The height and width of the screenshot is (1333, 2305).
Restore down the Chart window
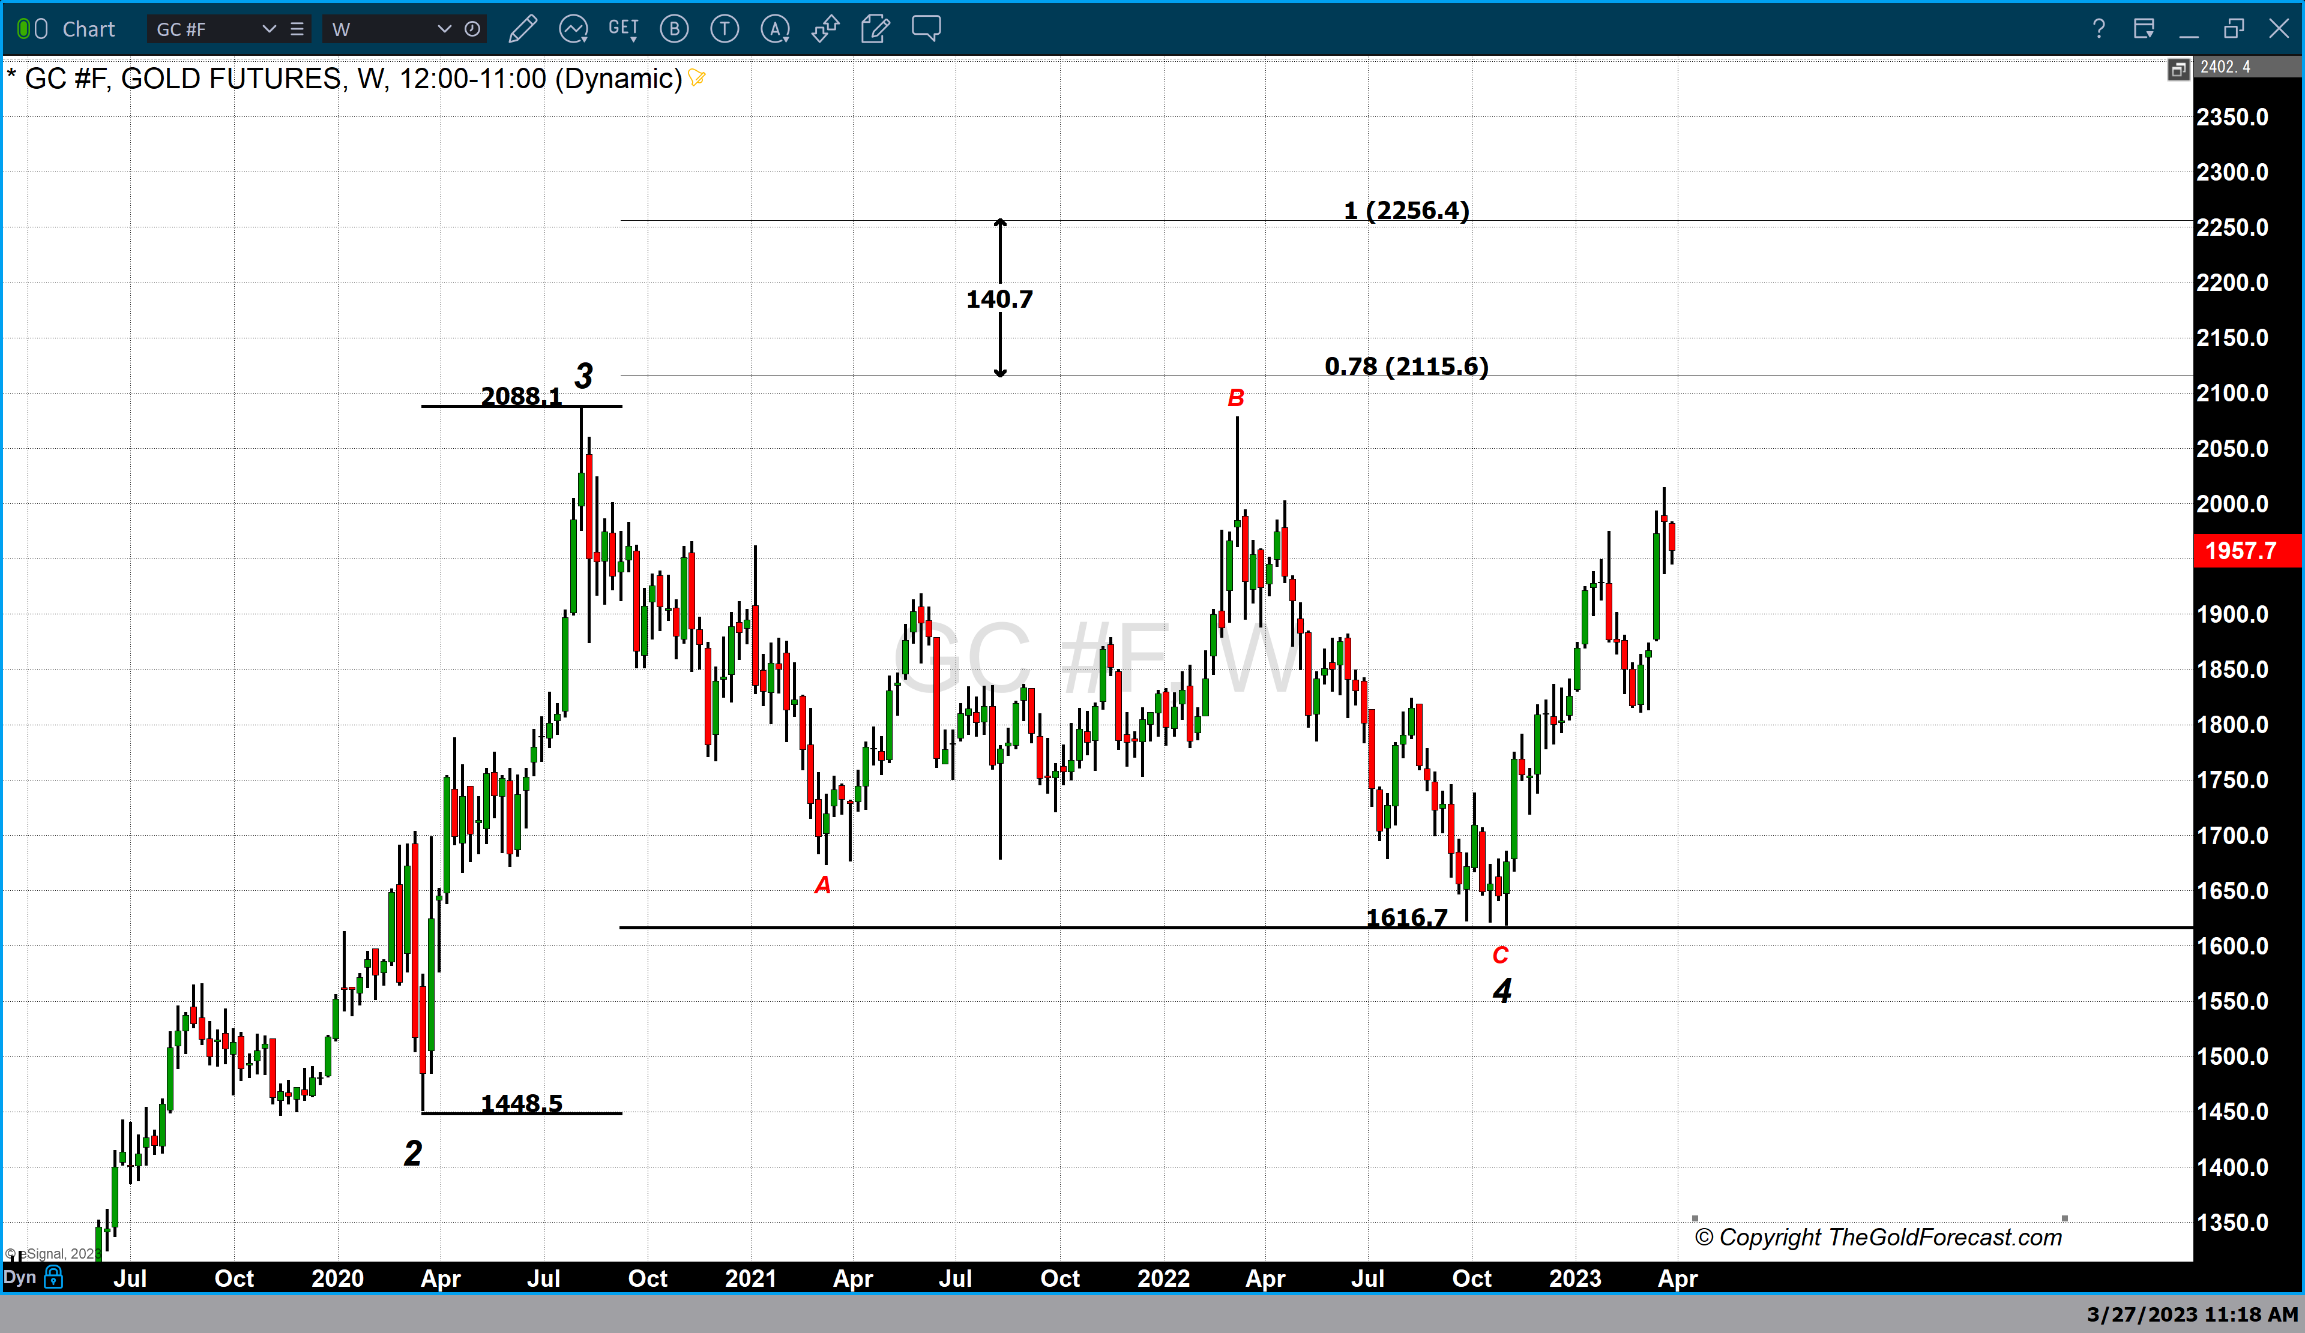[2234, 29]
